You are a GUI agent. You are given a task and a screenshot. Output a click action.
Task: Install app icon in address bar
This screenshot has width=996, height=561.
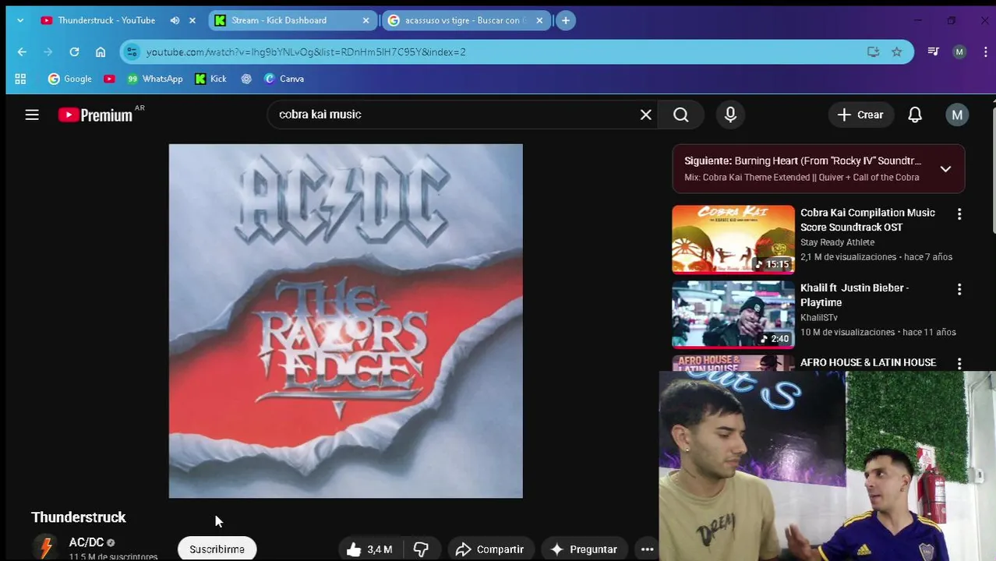tap(873, 51)
